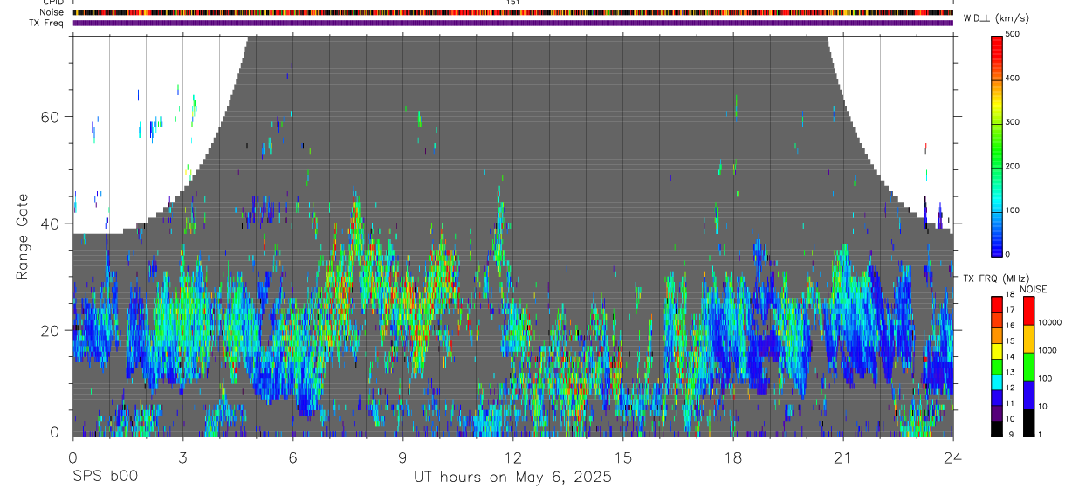Click the purple TX Freq strip above plot
The height and width of the screenshot is (495, 1072).
tap(512, 23)
